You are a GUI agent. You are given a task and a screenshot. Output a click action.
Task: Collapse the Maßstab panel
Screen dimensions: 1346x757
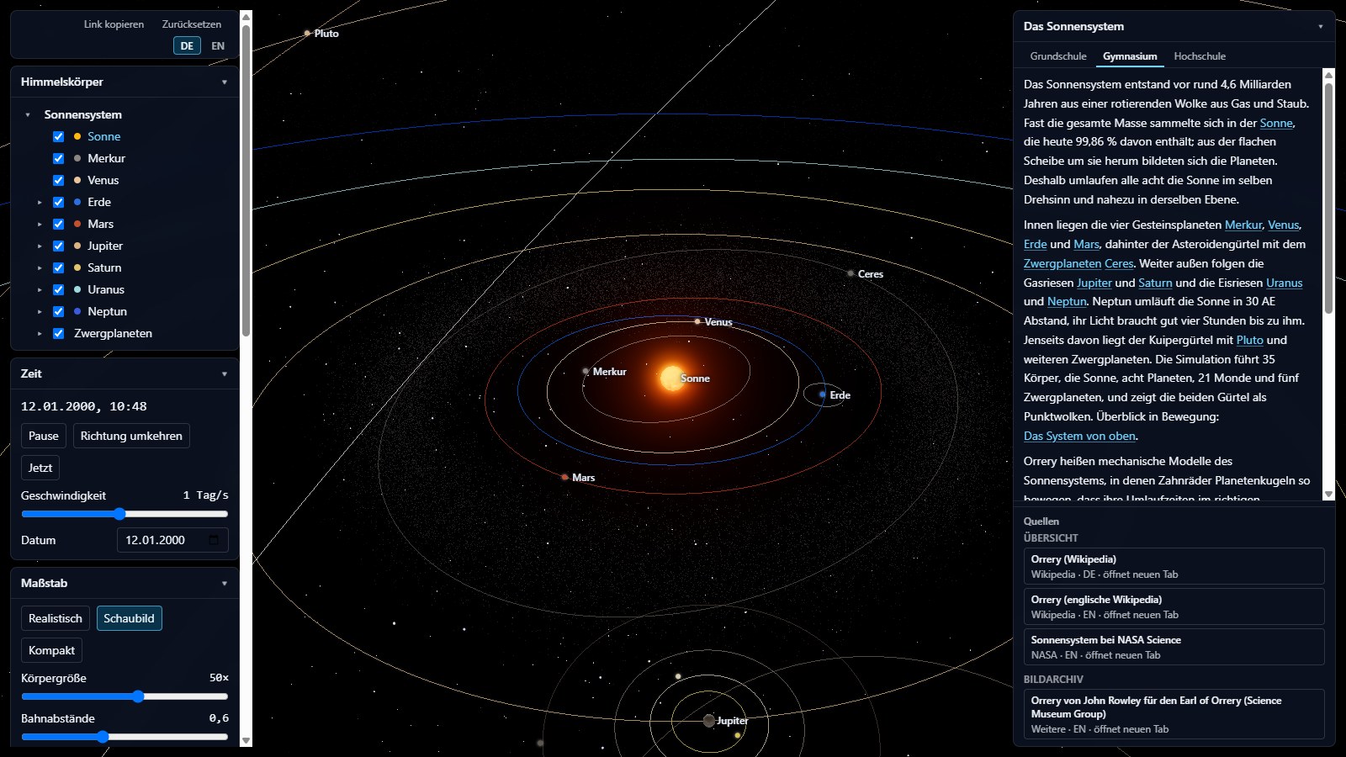(224, 584)
